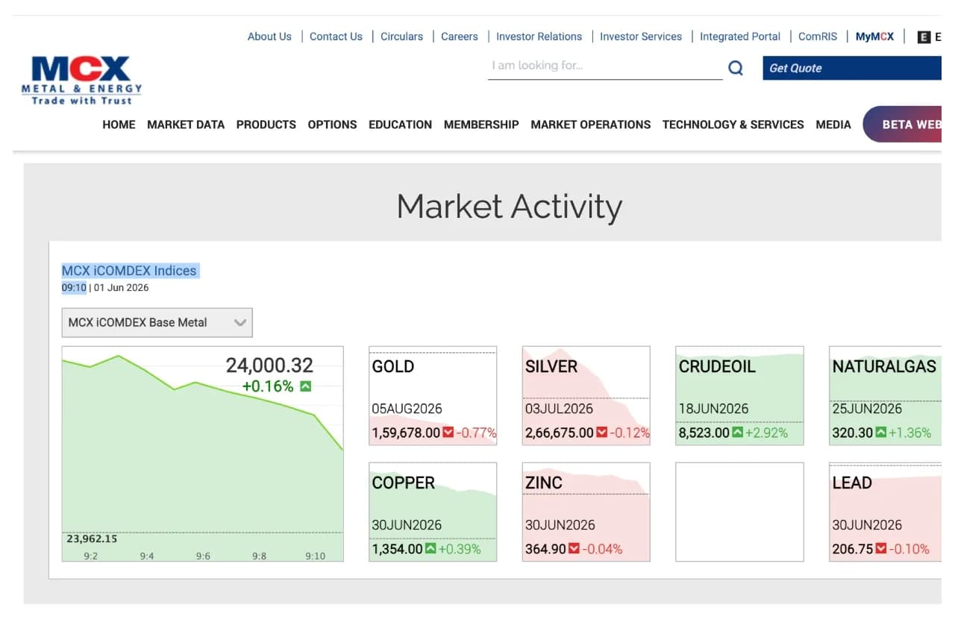Click the LEAD price 206.75
The width and height of the screenshot is (955, 634).
point(853,549)
